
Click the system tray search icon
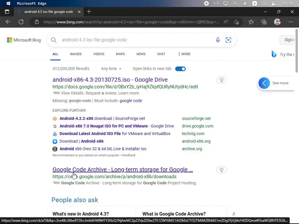coord(264,3)
